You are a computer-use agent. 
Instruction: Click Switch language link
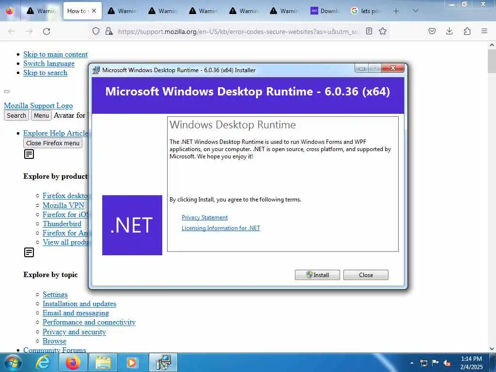click(x=49, y=63)
